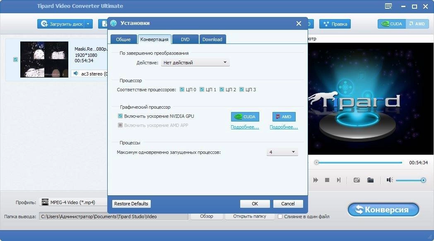Click the Tipard preview video area
Viewport: 434px width, 241px height.
point(371,98)
